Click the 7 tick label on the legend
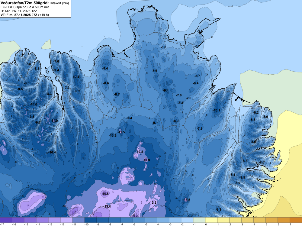This screenshot has width=302, height=226. click(x=290, y=224)
